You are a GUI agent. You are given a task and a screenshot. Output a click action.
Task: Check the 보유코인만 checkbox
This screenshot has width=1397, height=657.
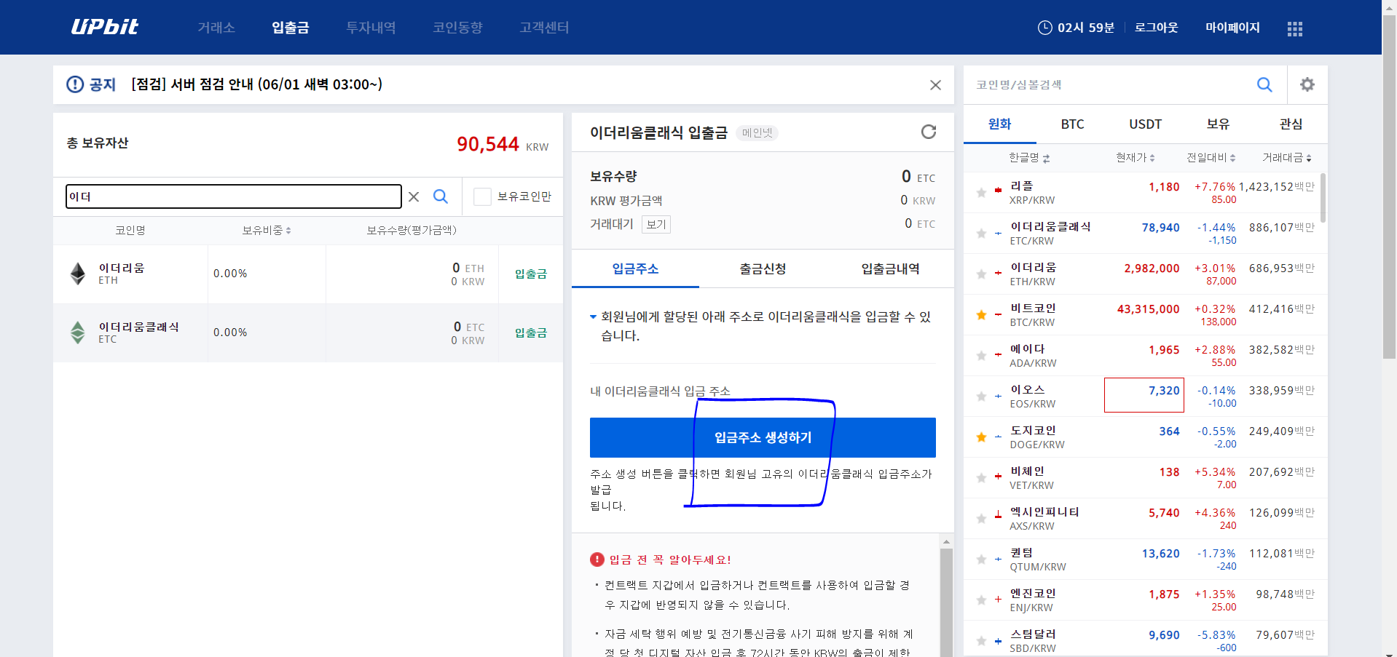(482, 196)
